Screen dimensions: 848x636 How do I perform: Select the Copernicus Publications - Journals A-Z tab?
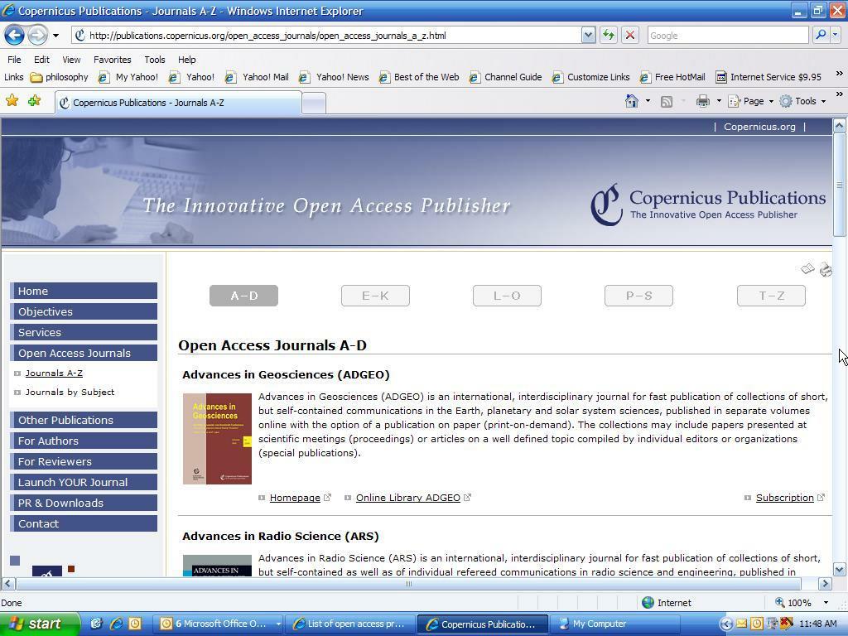point(178,103)
